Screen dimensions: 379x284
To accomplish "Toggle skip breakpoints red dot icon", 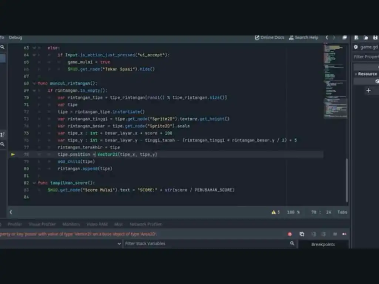I will click(x=289, y=234).
